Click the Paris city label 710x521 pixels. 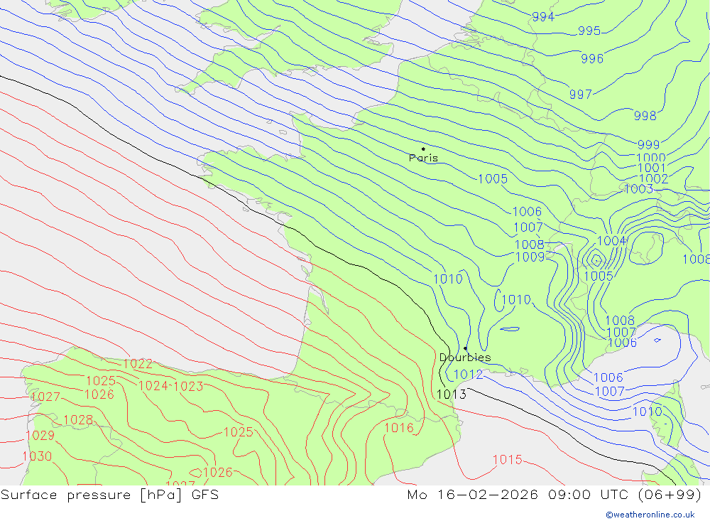(x=423, y=158)
